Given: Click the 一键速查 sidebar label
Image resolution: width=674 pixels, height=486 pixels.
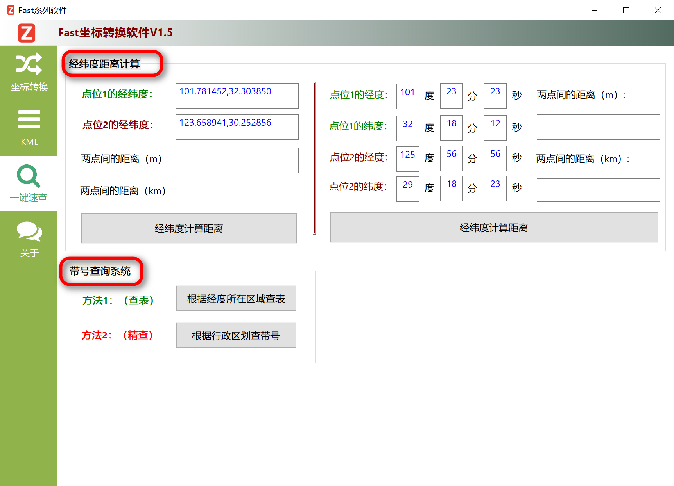Looking at the screenshot, I should (x=29, y=198).
